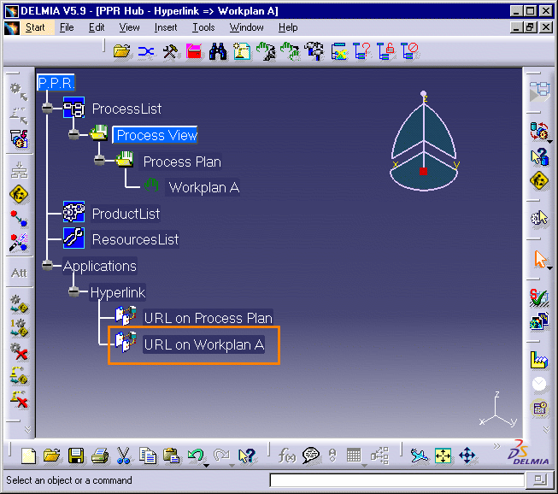Open the Tools menu
The image size is (558, 494).
point(203,27)
